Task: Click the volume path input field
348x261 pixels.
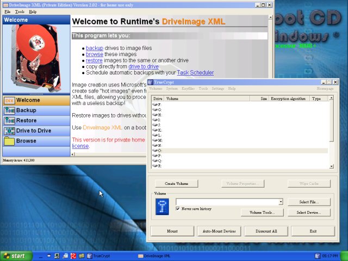Action: coord(227,202)
